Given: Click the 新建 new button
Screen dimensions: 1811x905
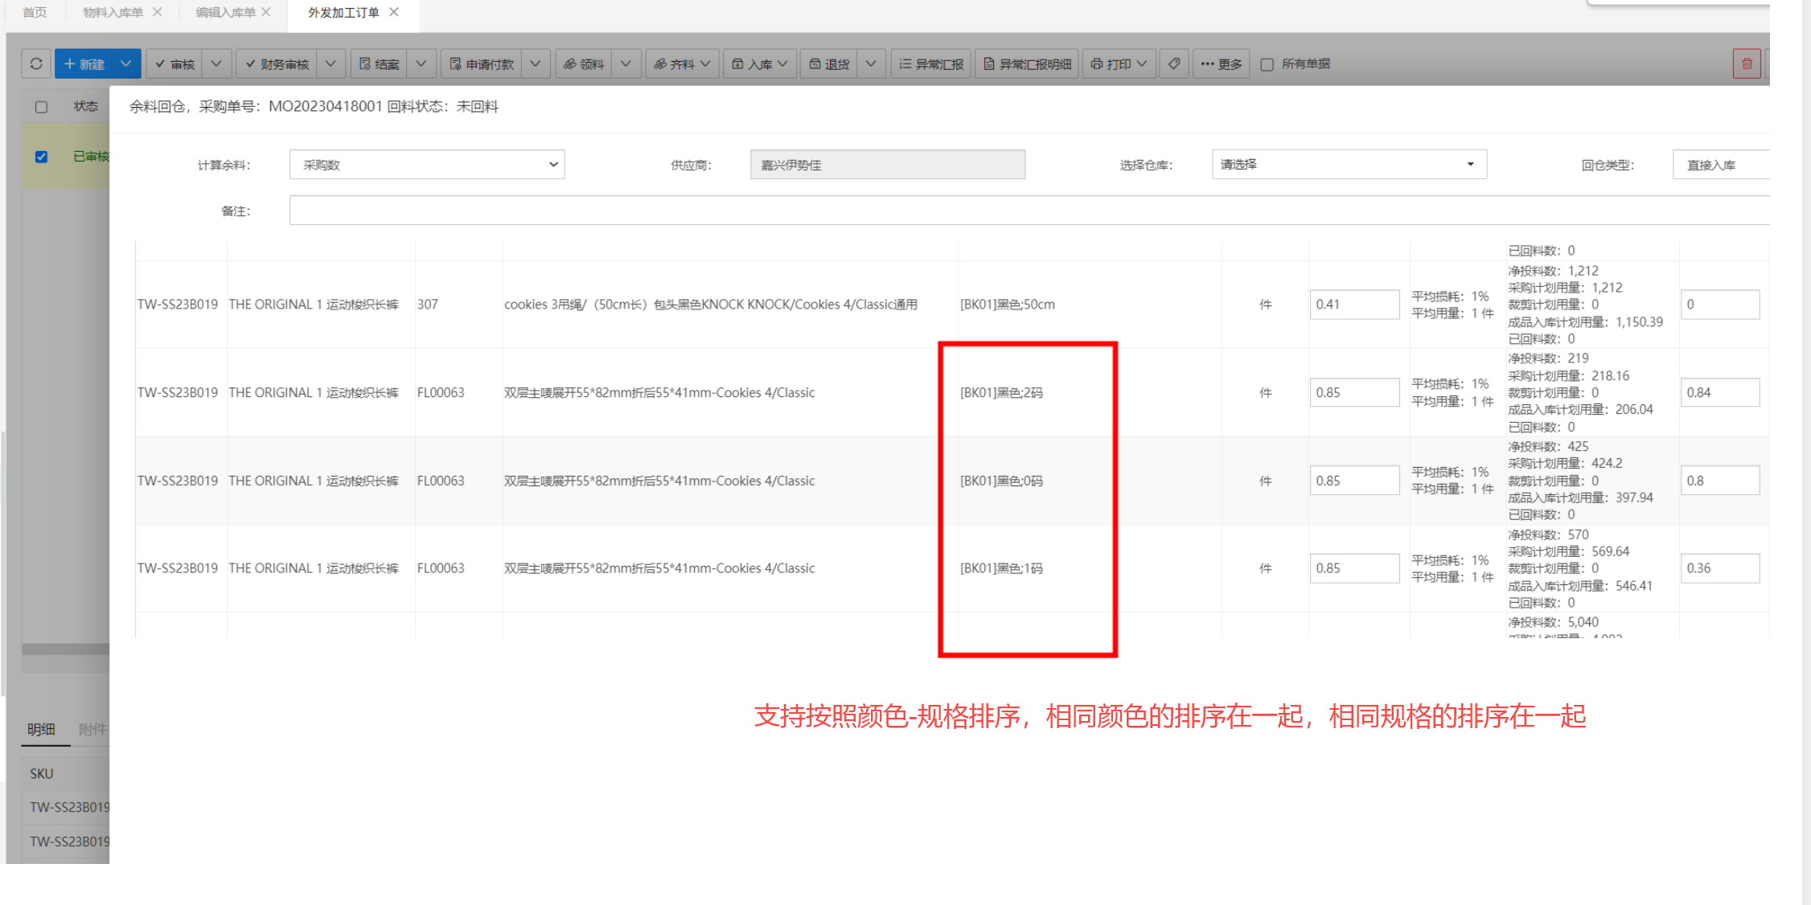Looking at the screenshot, I should tap(84, 63).
